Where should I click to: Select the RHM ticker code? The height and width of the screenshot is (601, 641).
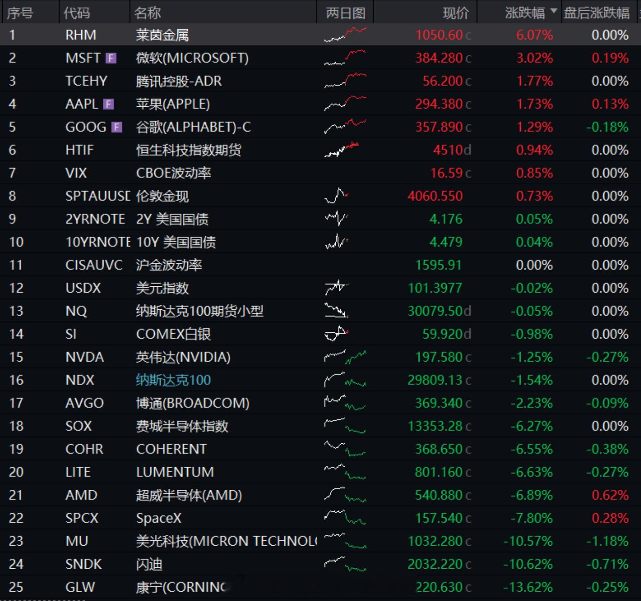pyautogui.click(x=81, y=35)
